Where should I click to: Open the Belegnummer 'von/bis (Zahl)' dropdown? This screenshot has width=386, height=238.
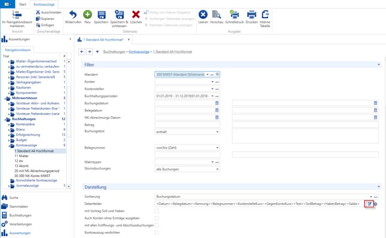coord(217,148)
